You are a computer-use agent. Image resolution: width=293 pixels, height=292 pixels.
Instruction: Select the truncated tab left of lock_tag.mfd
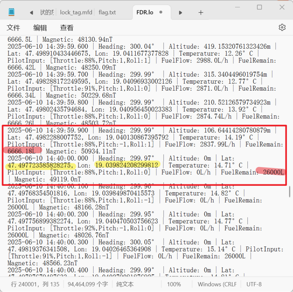pos(47,12)
